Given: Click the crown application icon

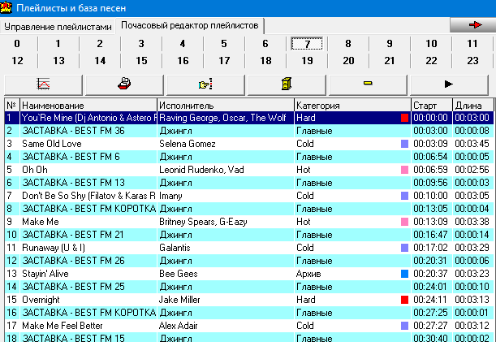Looking at the screenshot, I should (6, 7).
